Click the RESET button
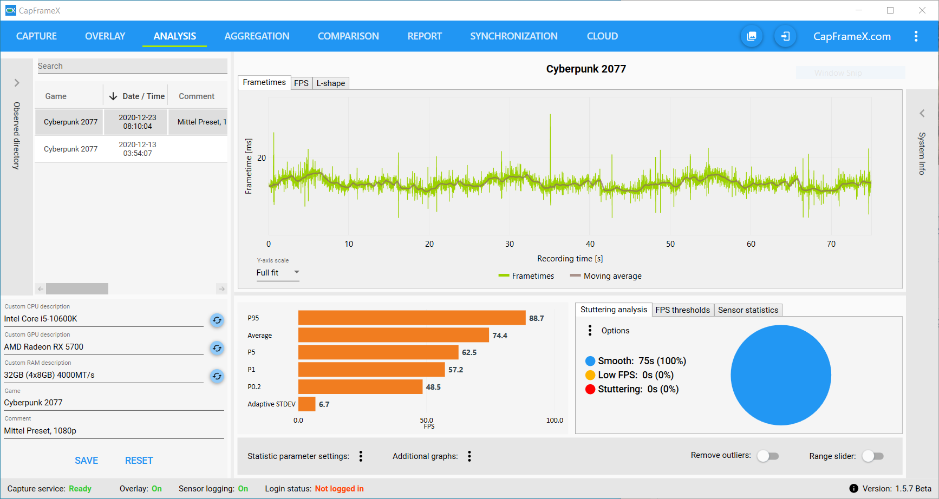Image resolution: width=939 pixels, height=499 pixels. pyautogui.click(x=139, y=461)
